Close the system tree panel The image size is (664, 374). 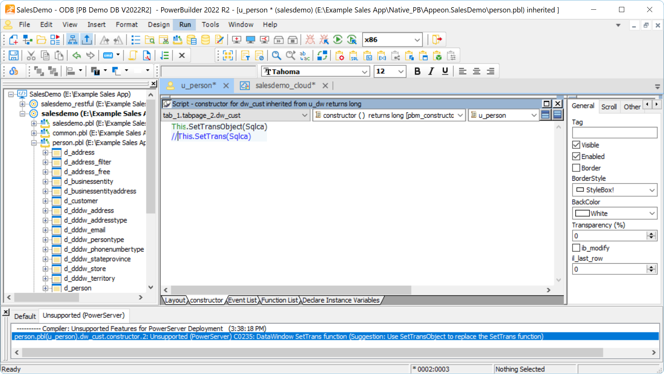pyautogui.click(x=154, y=84)
